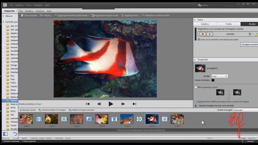
Task: Collapse the Extra panel section
Action: 195,20
